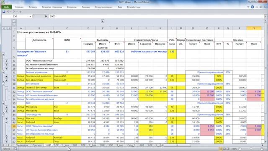Open the Файл tab
Image resolution: width=268 pixels, height=151 pixels.
[x=7, y=7]
